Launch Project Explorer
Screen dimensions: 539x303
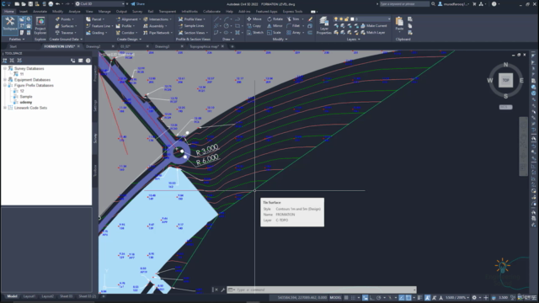(x=40, y=26)
